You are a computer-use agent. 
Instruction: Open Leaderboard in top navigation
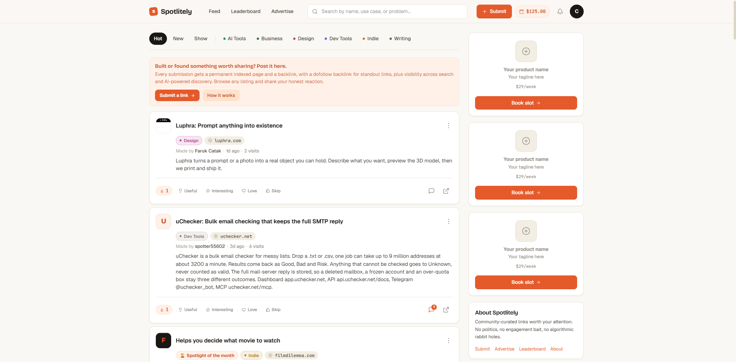pos(246,11)
